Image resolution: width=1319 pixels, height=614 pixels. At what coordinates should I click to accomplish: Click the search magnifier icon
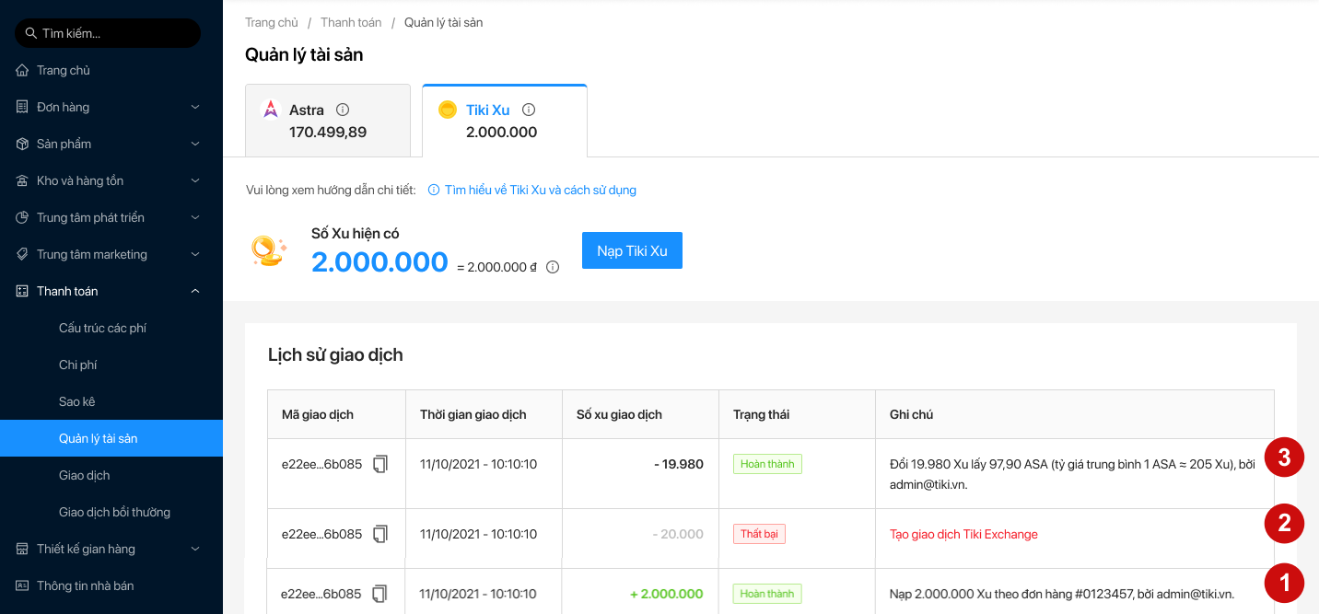[x=31, y=33]
